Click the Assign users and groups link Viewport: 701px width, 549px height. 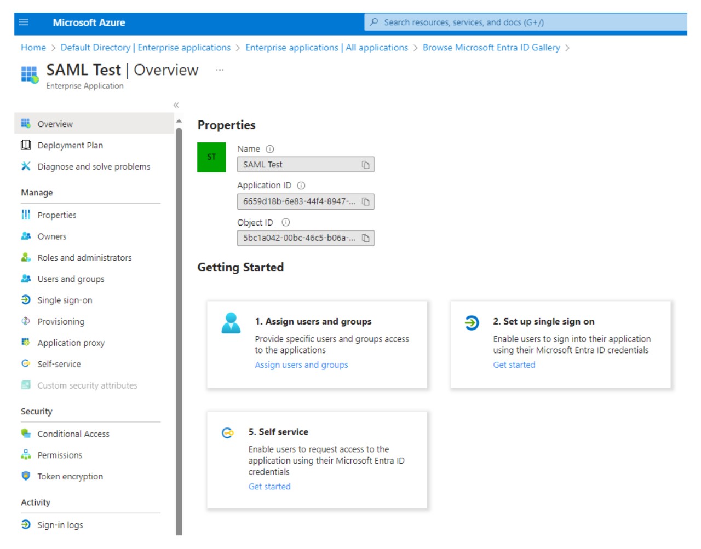coord(301,365)
